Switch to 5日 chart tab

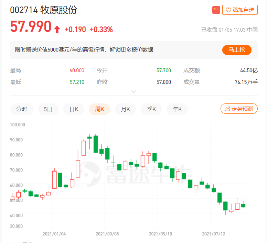48,109
